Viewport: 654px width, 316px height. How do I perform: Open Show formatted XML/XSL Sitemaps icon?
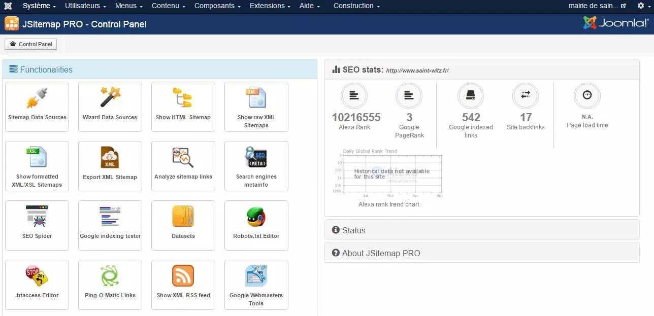pyautogui.click(x=37, y=157)
